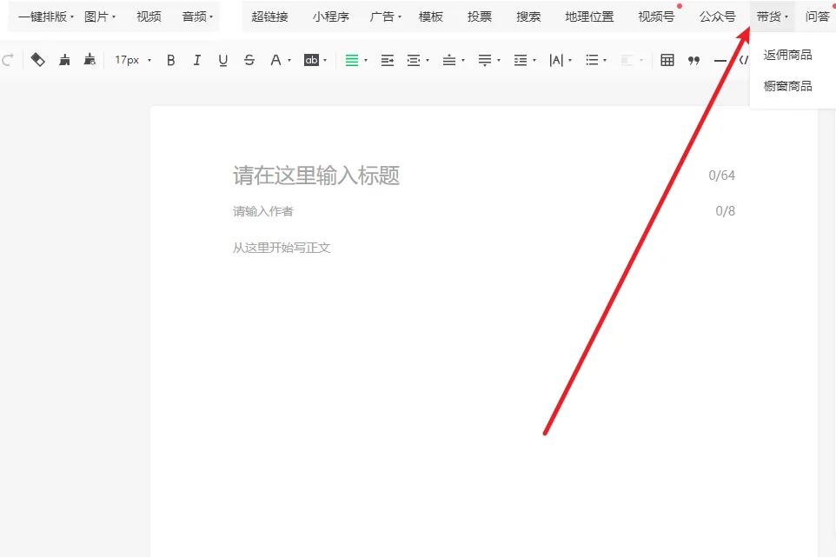Toggle underline formatting
The image size is (836, 557).
pos(222,60)
